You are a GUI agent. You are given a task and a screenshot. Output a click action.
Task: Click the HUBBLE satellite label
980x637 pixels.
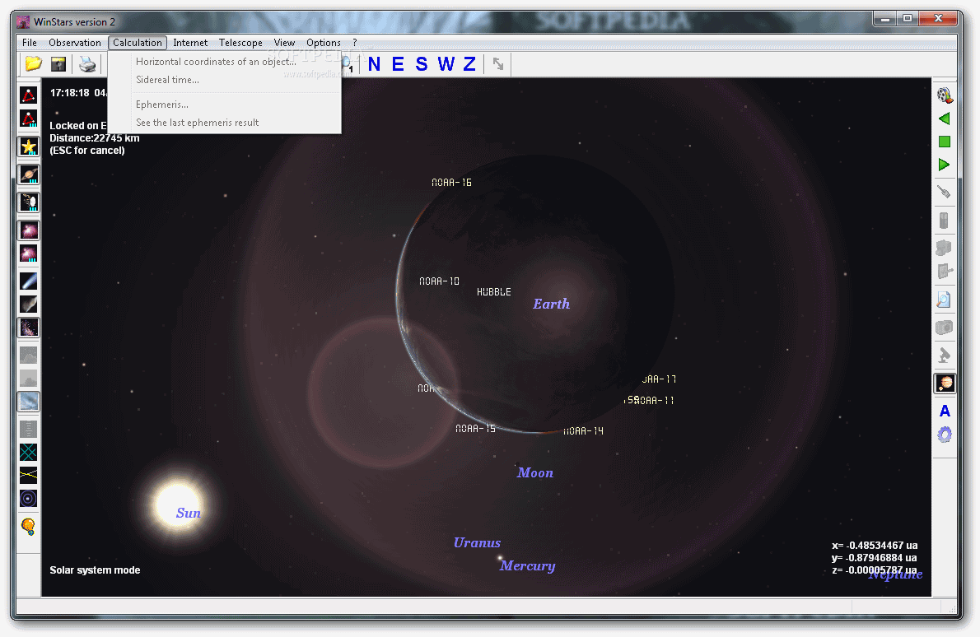tap(494, 291)
